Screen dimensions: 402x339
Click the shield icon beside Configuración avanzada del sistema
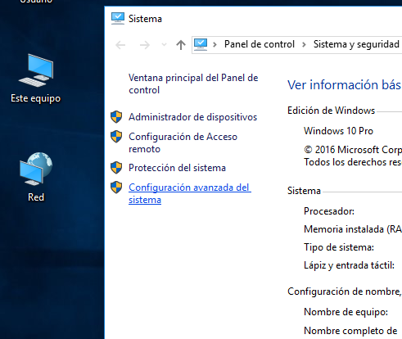pyautogui.click(x=116, y=188)
